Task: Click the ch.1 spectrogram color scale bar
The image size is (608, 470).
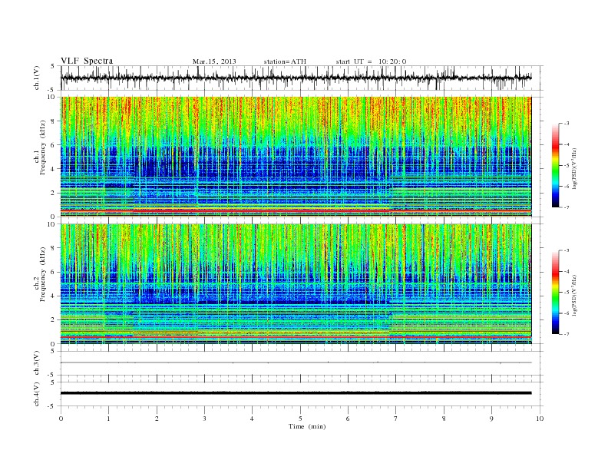Action: pyautogui.click(x=555, y=166)
